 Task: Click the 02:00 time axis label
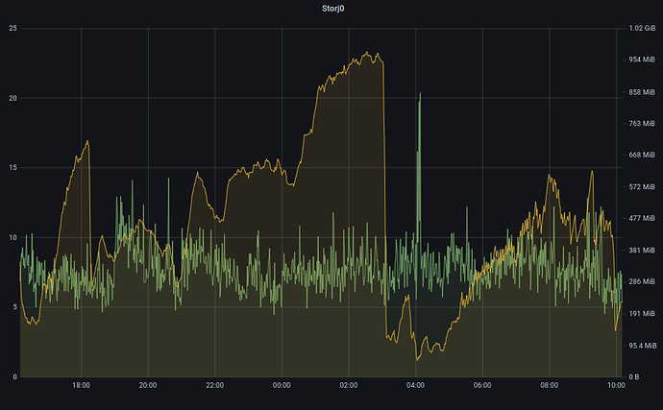point(349,386)
